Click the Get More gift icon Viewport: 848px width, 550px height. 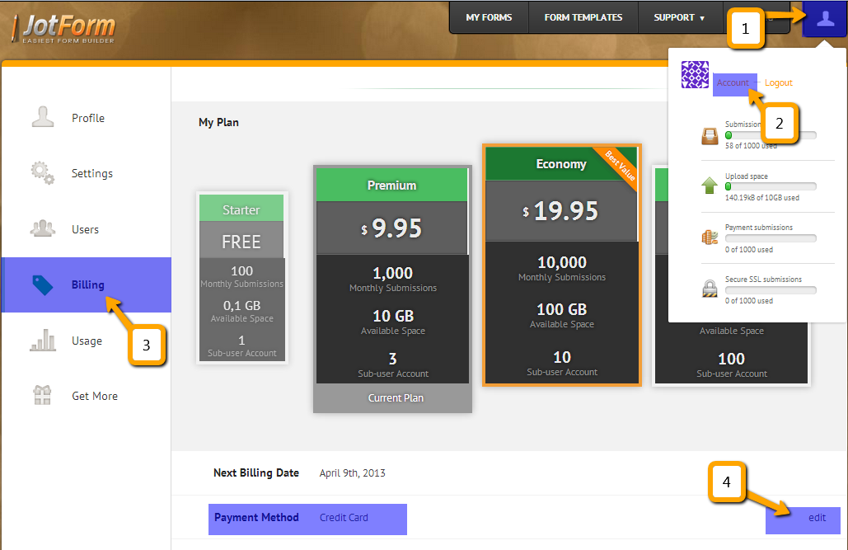click(43, 396)
